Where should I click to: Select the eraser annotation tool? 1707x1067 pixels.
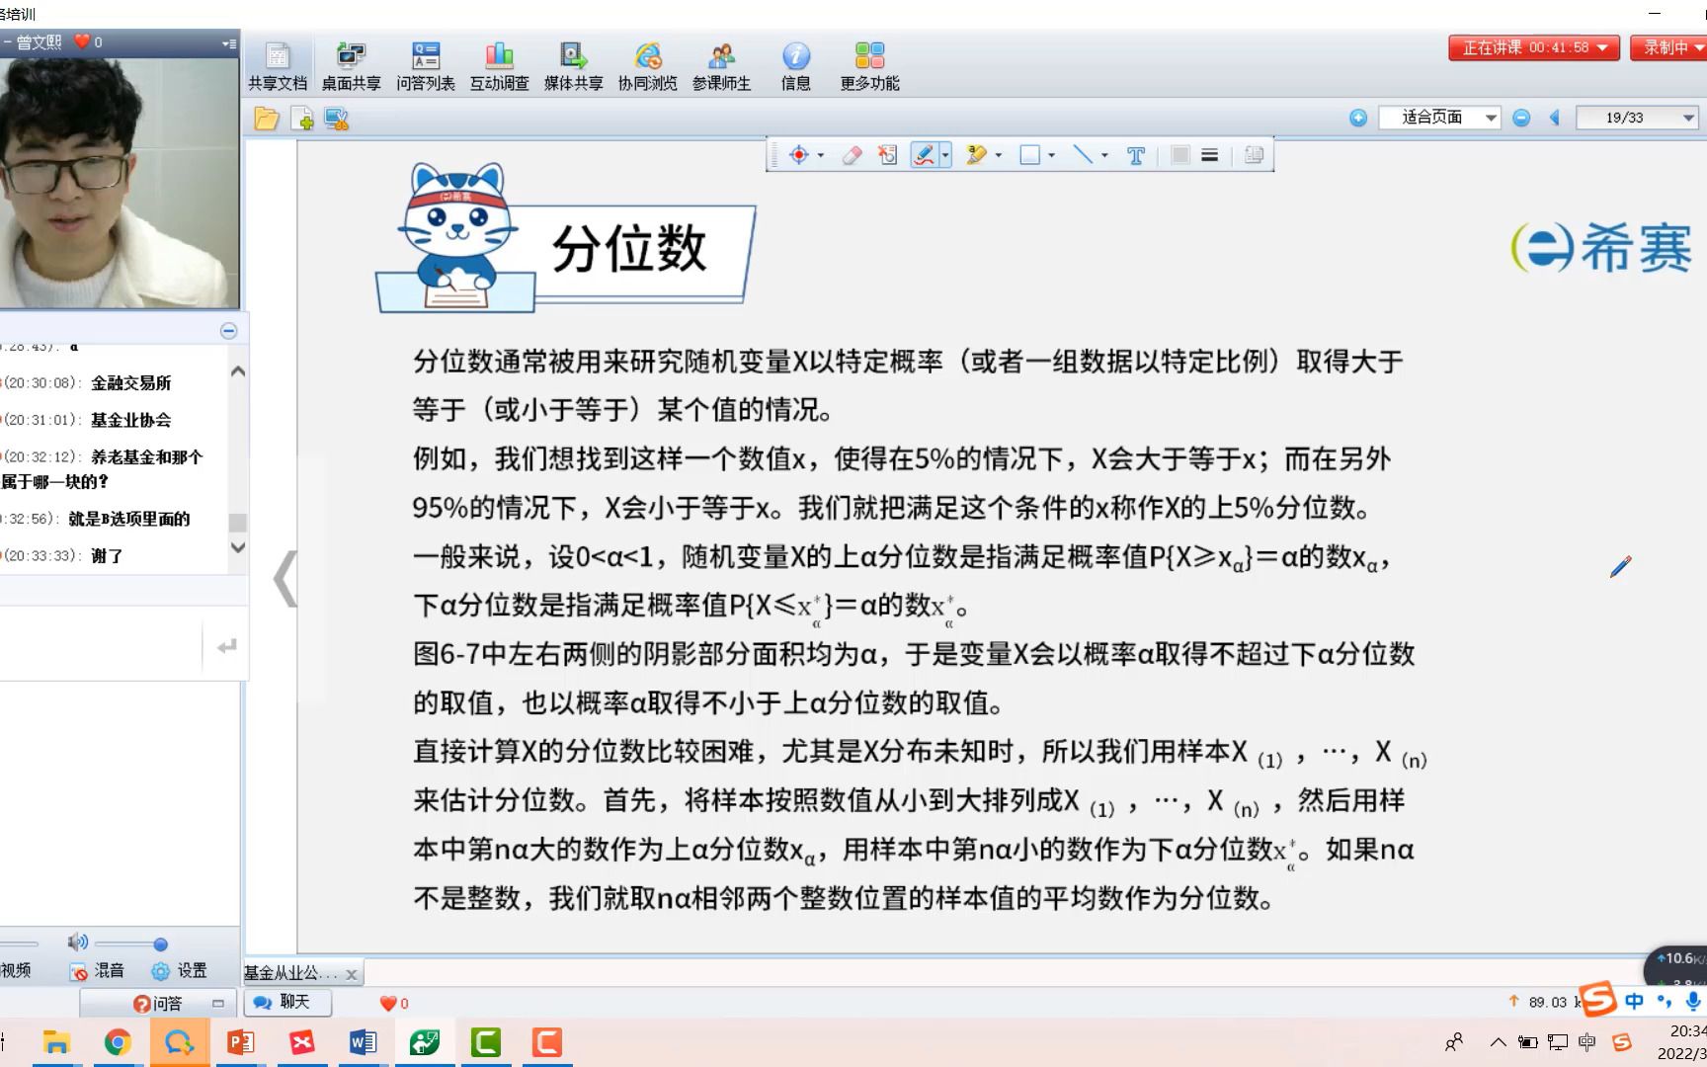tap(851, 155)
